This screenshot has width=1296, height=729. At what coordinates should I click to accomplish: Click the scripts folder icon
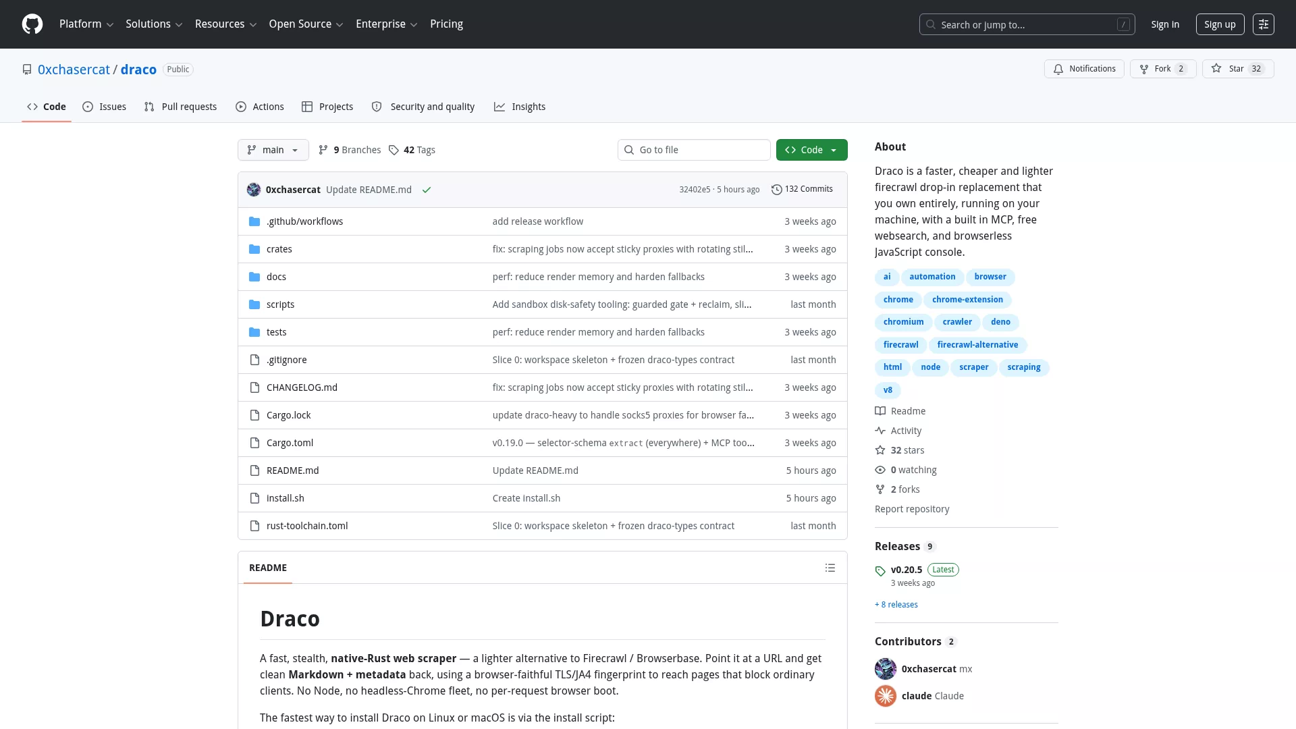coord(254,304)
